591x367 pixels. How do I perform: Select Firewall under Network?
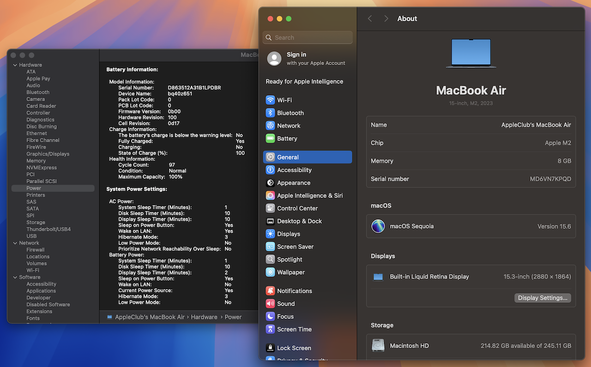point(36,250)
